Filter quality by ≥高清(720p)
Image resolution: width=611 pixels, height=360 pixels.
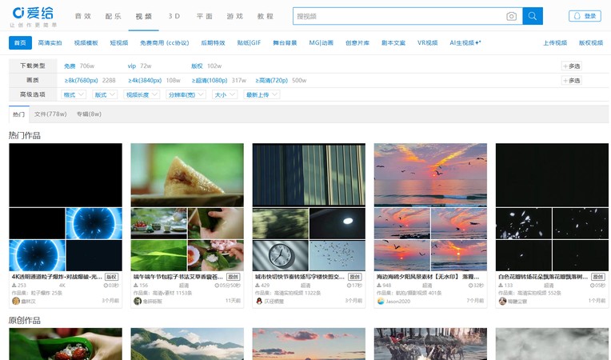[x=272, y=80]
